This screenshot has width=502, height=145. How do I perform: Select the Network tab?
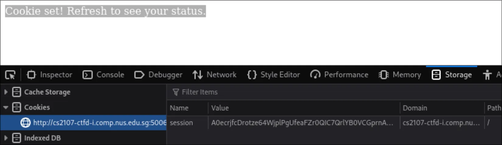pos(215,75)
